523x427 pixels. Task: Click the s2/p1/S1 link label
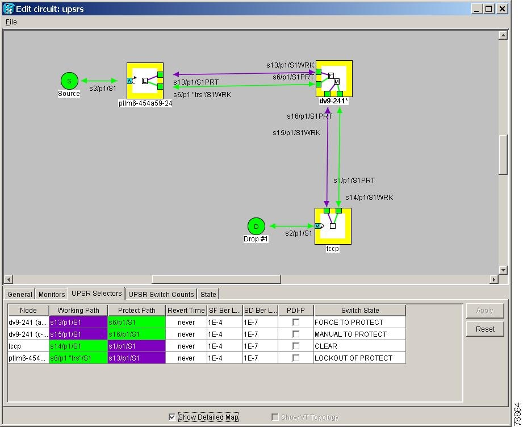[299, 233]
